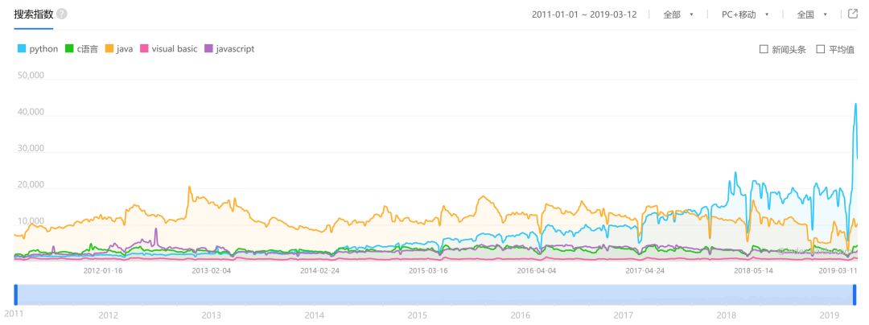Toggle the javascript legend color square
The height and width of the screenshot is (325, 869).
pyautogui.click(x=209, y=49)
